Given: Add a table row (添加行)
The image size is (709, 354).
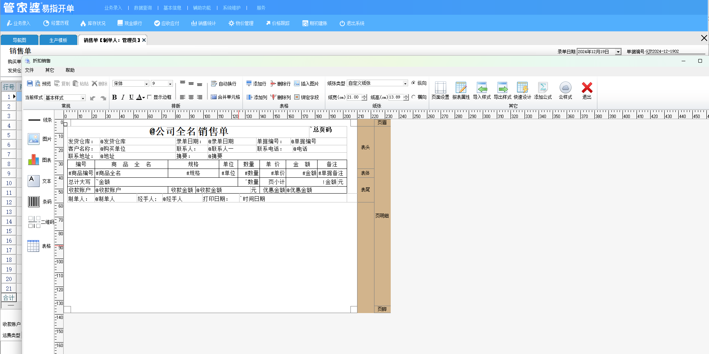Looking at the screenshot, I should (256, 84).
